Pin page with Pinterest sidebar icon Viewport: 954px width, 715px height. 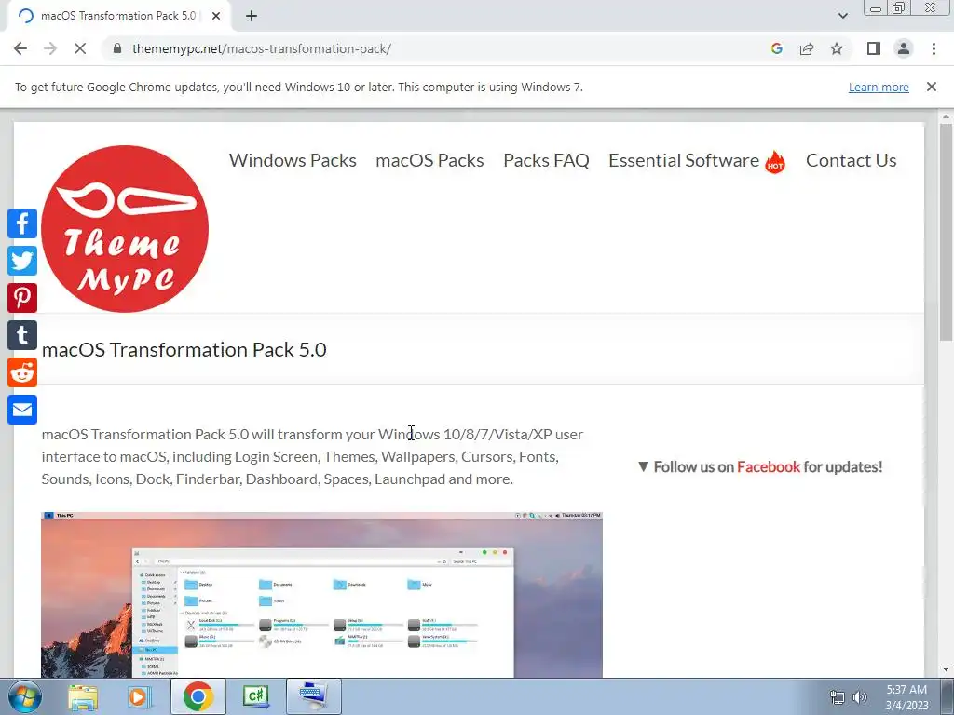(22, 298)
